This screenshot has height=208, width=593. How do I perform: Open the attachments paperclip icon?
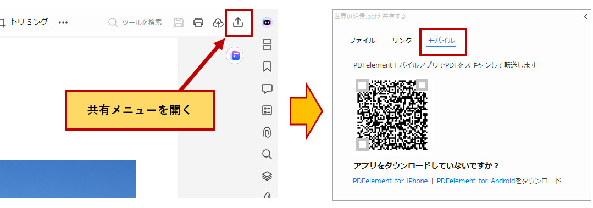[x=267, y=132]
